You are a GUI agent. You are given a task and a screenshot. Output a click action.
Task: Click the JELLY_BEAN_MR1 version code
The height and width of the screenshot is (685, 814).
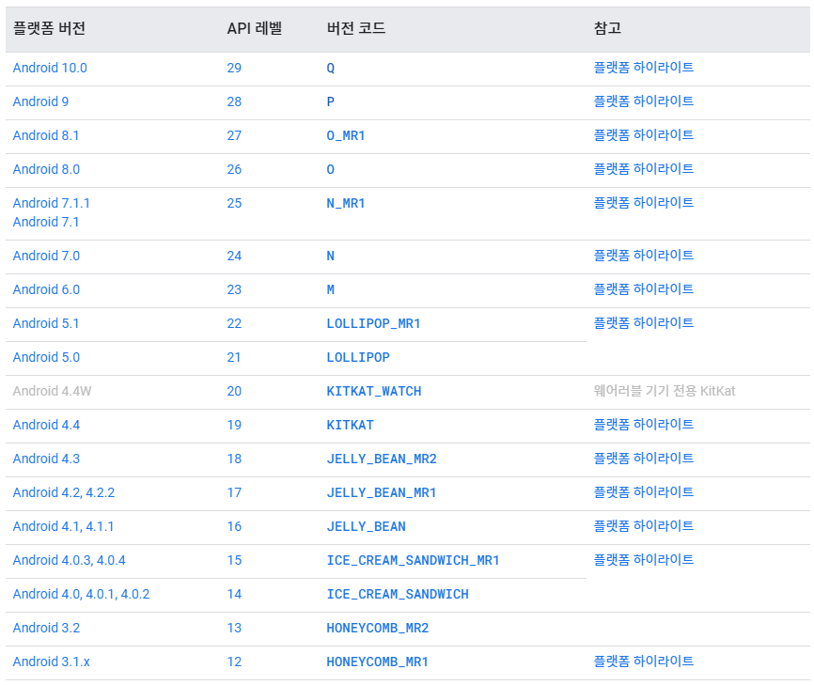[x=382, y=492]
